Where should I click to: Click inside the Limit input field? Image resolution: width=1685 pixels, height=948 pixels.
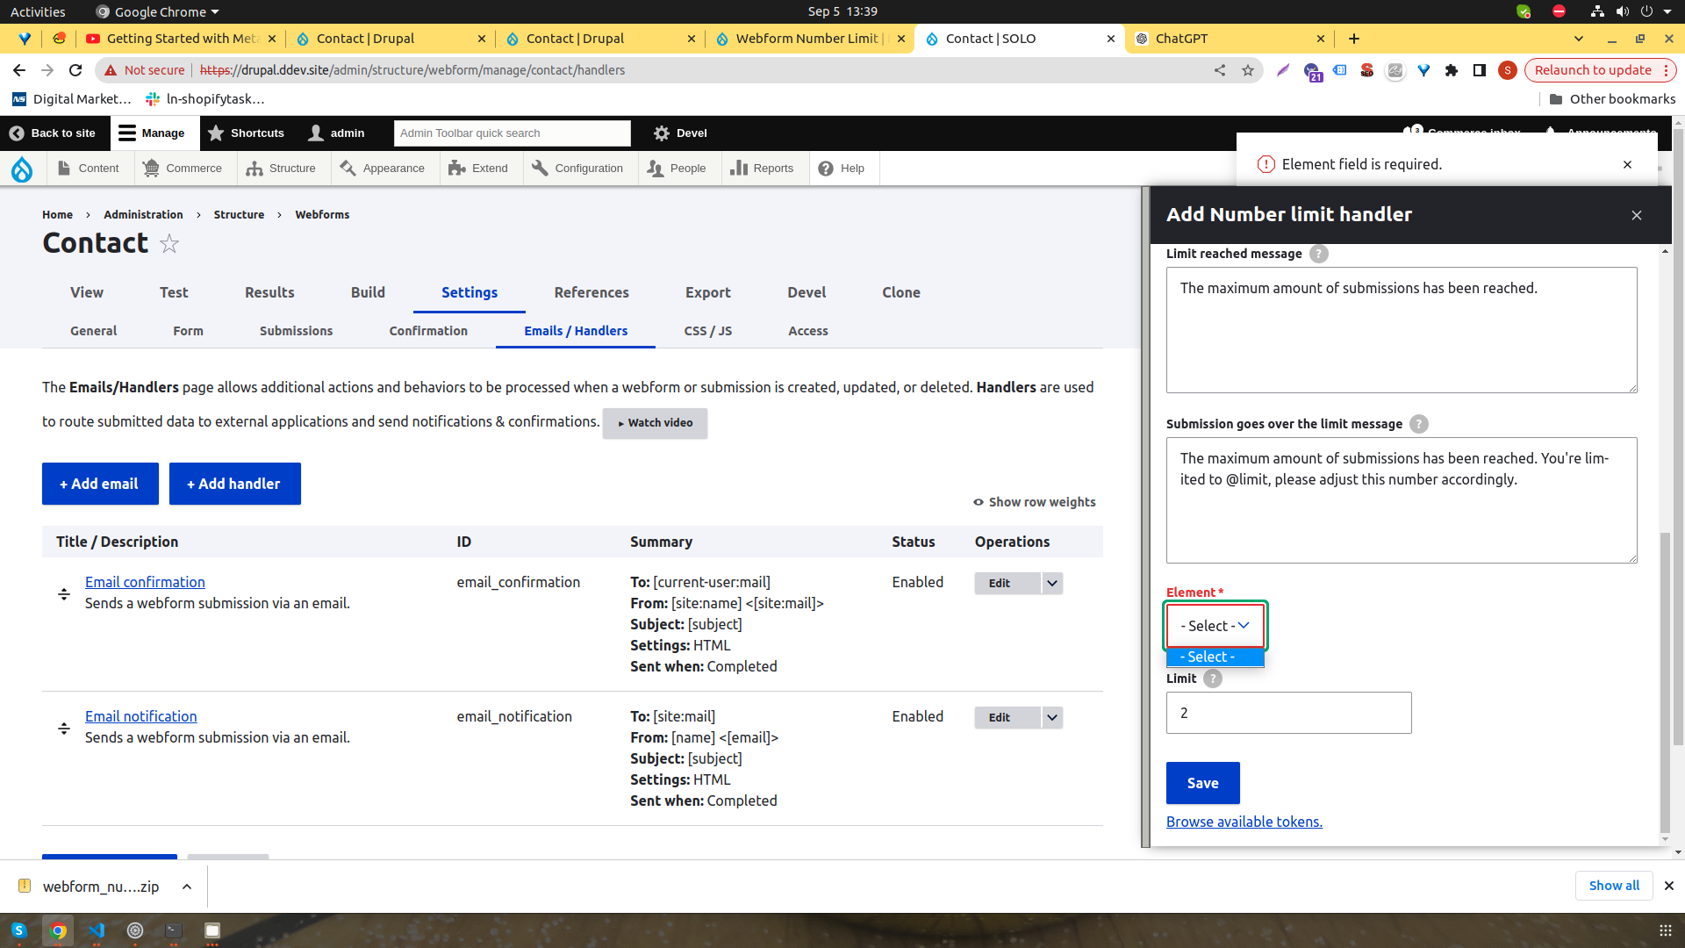[x=1288, y=712]
